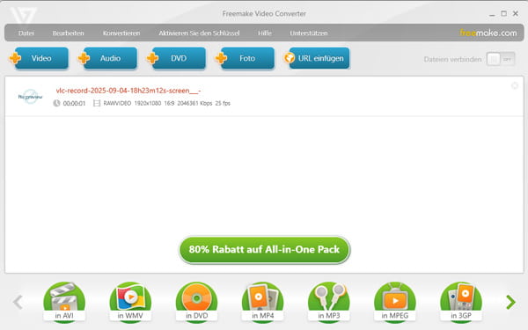
Task: Add an audio file with Audio button
Action: [x=110, y=58]
